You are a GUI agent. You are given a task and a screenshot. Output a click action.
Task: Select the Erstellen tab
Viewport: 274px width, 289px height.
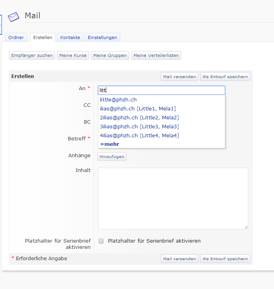[x=43, y=37]
